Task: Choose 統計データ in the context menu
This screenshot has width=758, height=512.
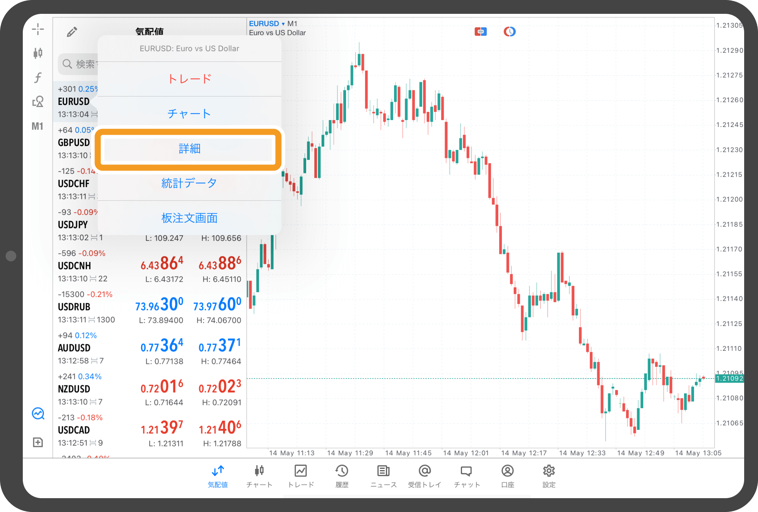Action: (189, 183)
